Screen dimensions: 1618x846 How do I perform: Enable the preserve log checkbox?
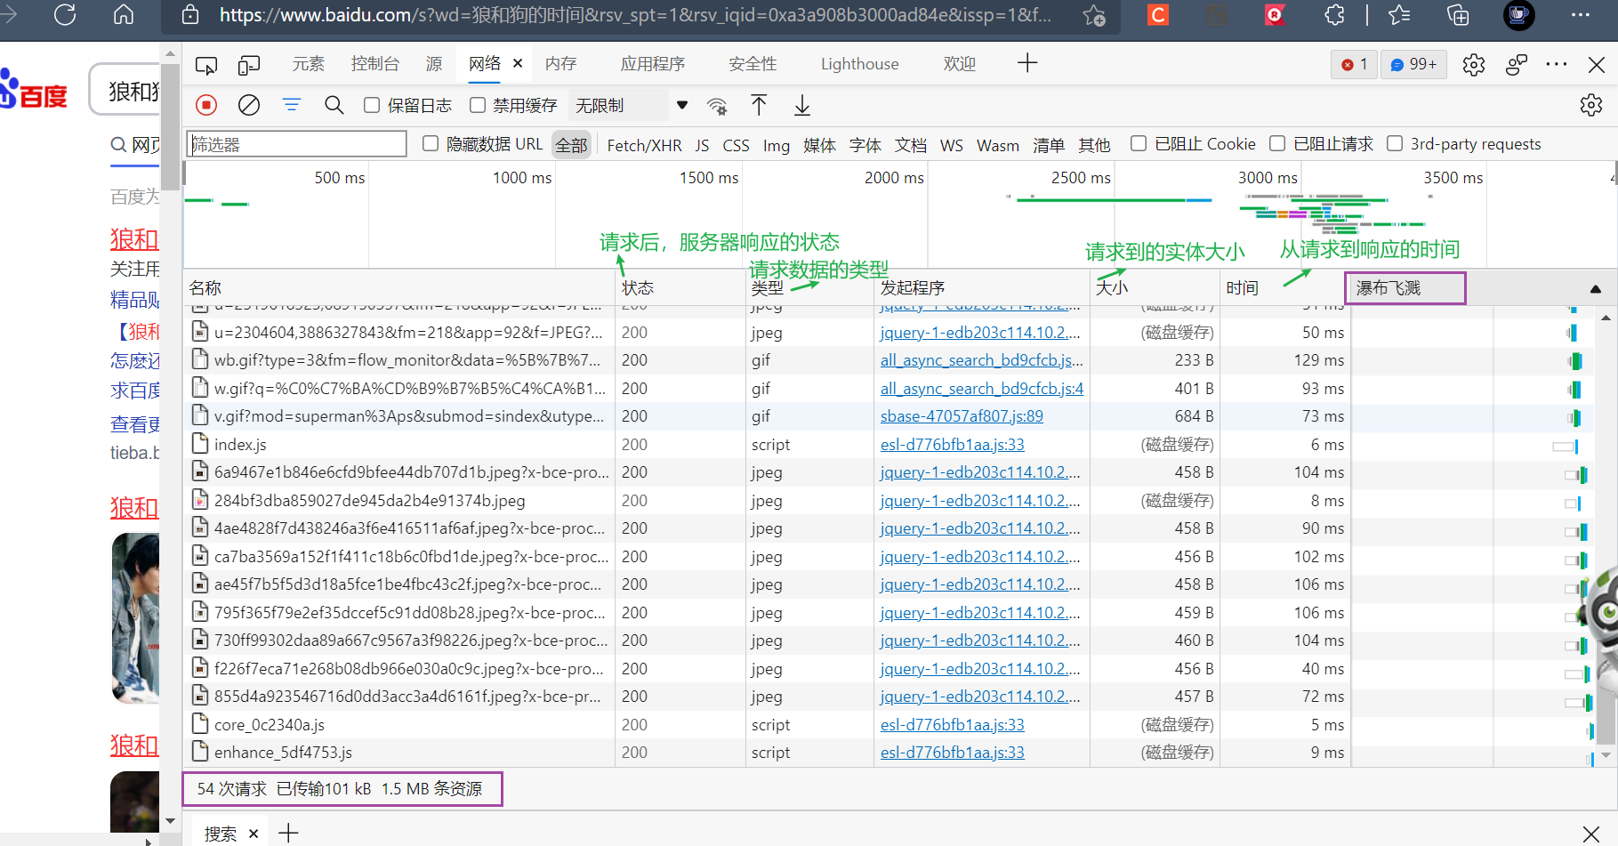coord(372,105)
